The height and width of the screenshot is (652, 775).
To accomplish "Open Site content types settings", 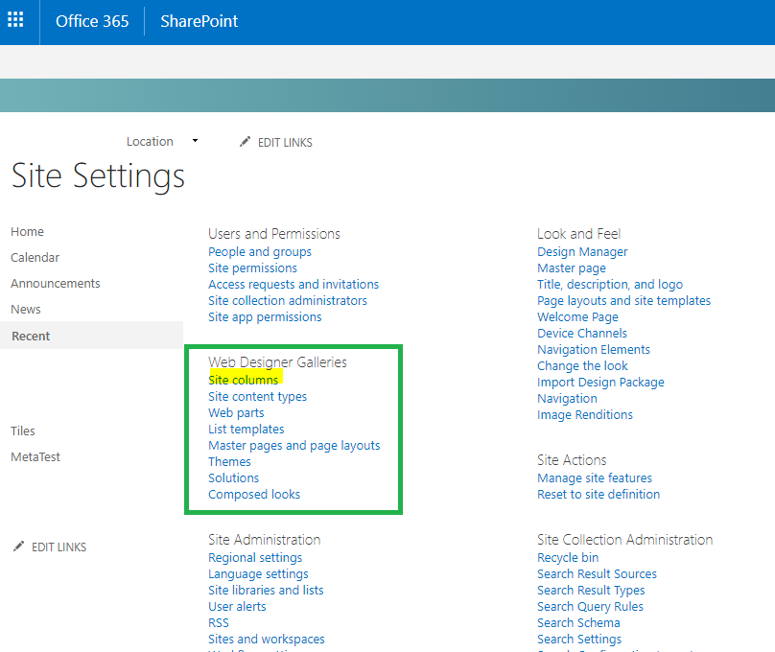I will point(257,396).
